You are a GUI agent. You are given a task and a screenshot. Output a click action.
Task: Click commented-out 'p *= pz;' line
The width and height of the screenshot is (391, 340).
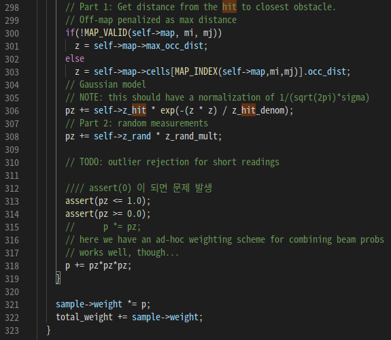point(103,226)
